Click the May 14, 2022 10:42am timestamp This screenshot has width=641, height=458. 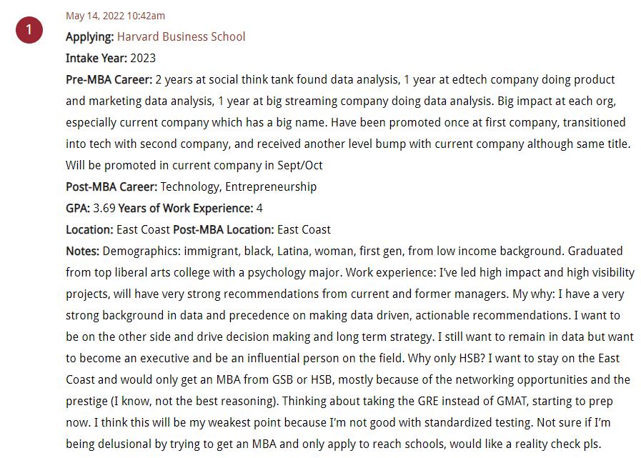115,16
